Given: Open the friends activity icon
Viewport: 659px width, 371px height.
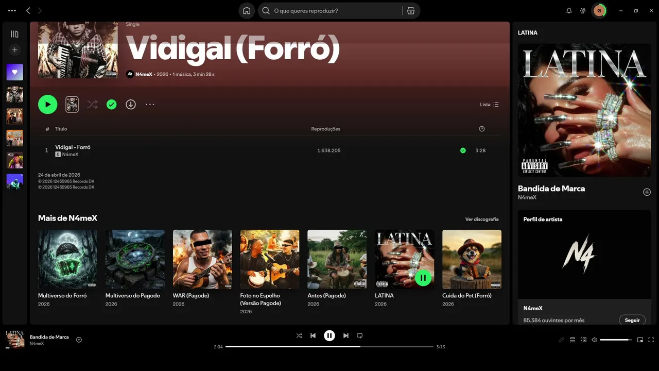Looking at the screenshot, I should (583, 11).
